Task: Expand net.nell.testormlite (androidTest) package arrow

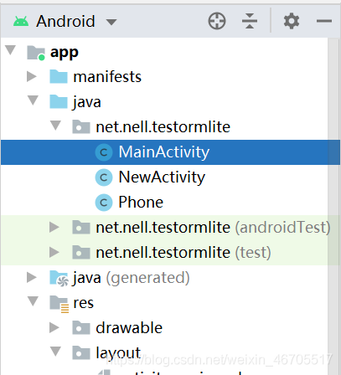Action: 54,227
